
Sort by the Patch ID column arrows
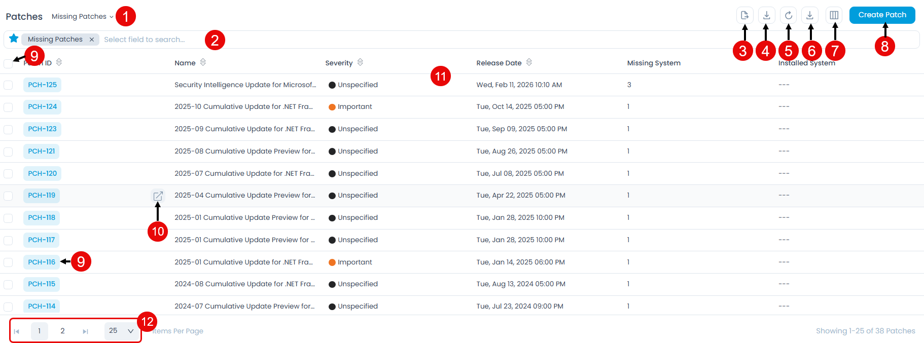tap(59, 62)
